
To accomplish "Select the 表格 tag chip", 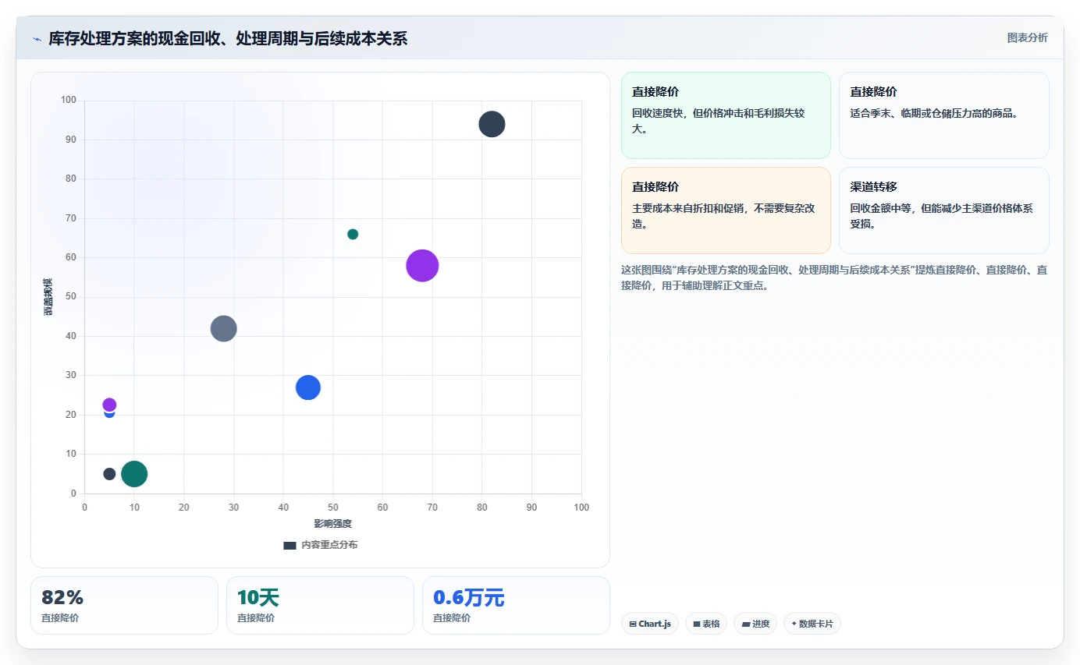I will coord(706,624).
